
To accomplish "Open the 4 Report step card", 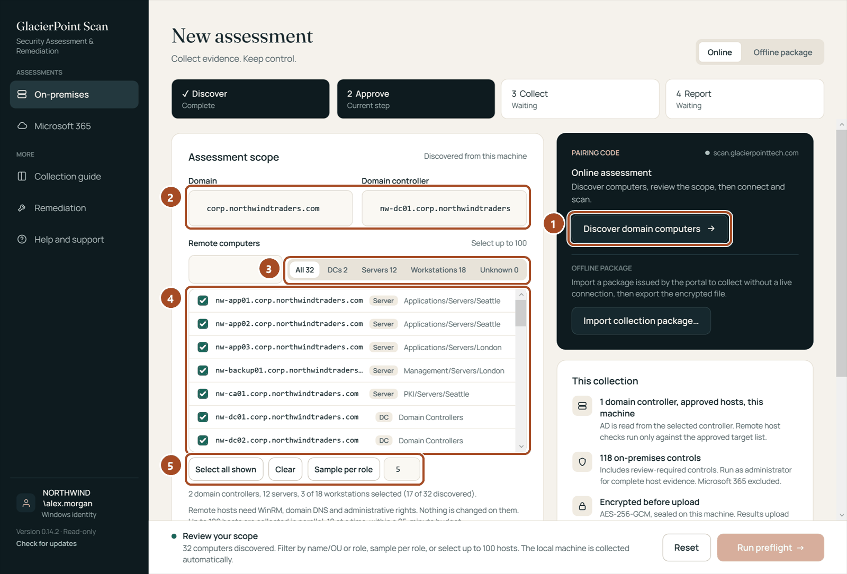I will [x=745, y=99].
